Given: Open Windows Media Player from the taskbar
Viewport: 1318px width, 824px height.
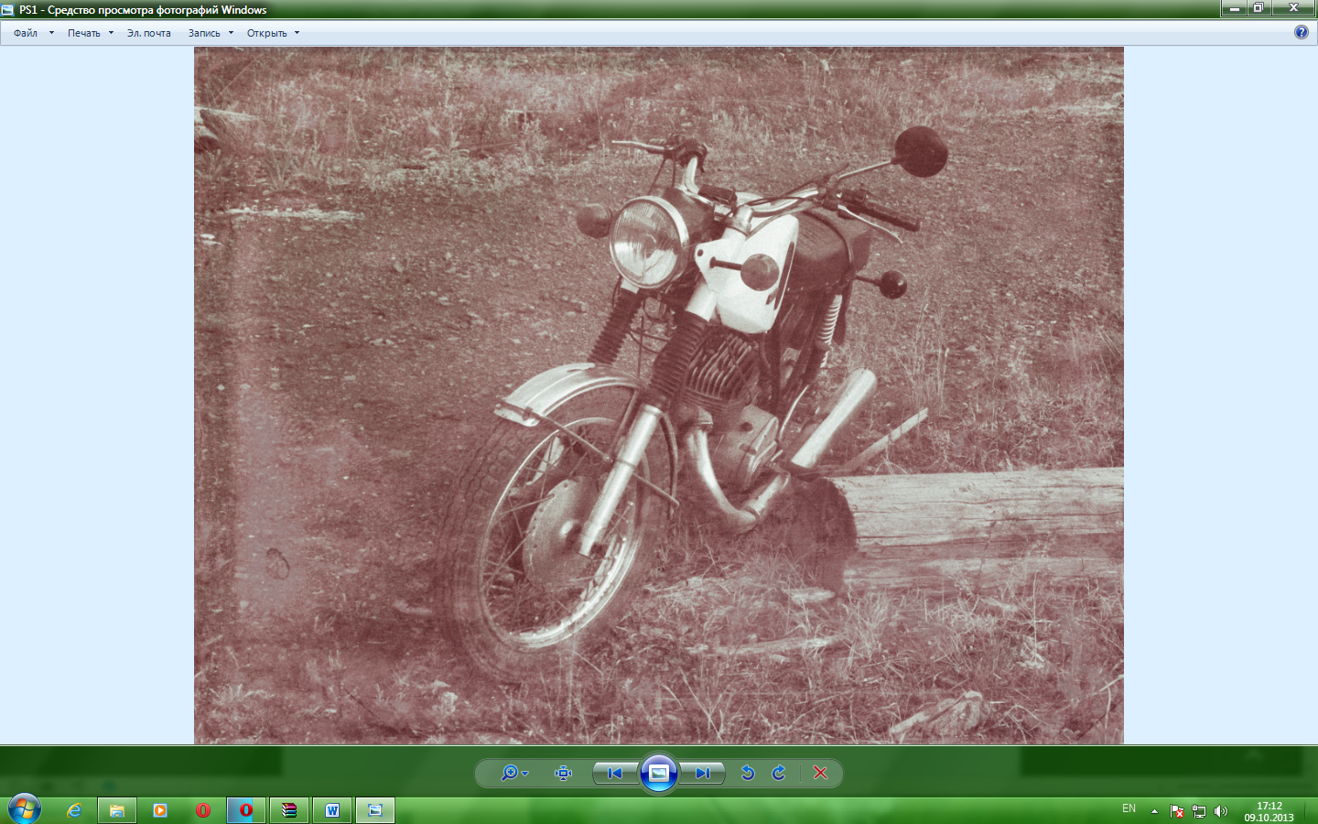Looking at the screenshot, I should coord(160,810).
